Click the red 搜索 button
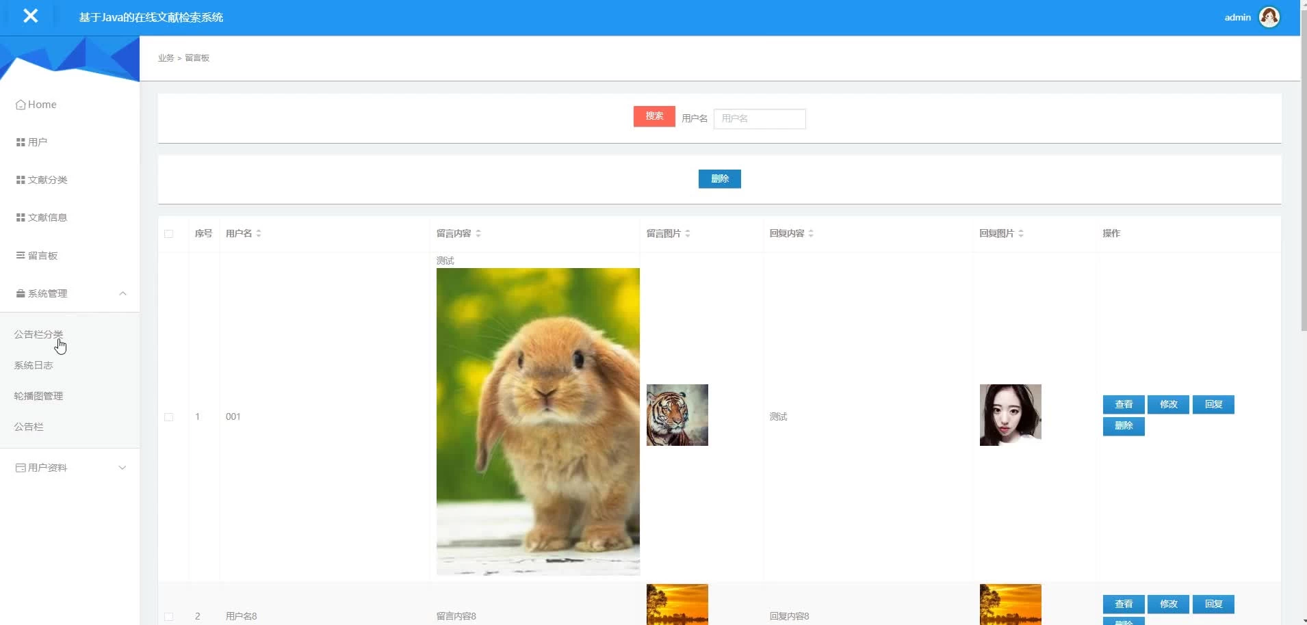 (654, 116)
